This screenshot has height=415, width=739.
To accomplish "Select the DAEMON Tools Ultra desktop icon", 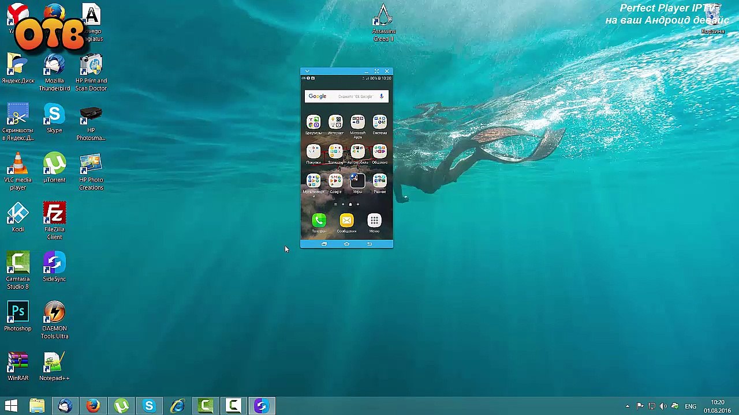I will click(54, 320).
